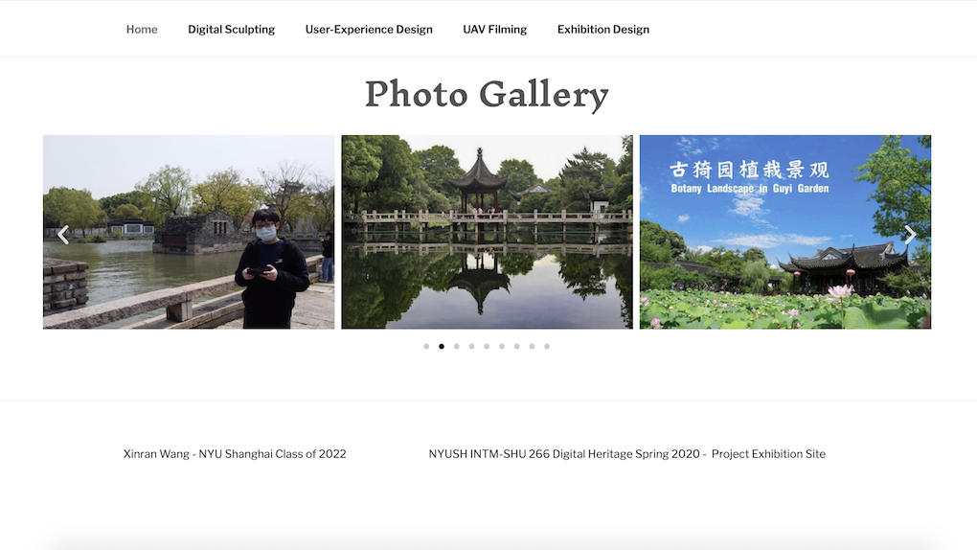Open the Home menu item
Viewport: 977px width, 550px height.
(x=142, y=30)
